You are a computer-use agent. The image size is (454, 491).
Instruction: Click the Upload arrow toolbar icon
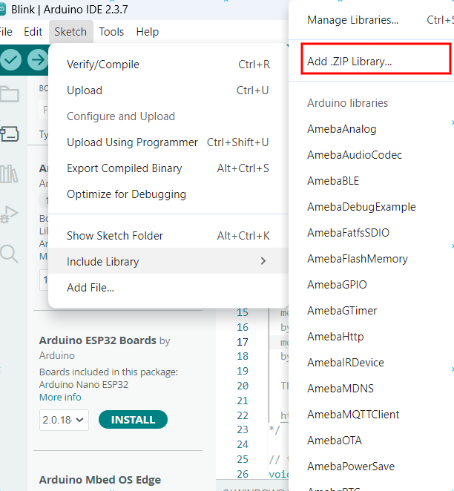click(38, 59)
